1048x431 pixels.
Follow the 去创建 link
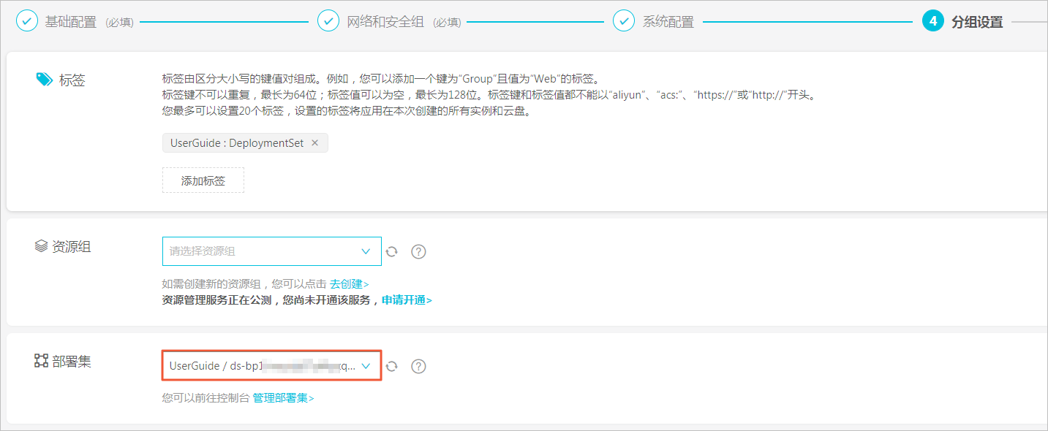pos(349,284)
